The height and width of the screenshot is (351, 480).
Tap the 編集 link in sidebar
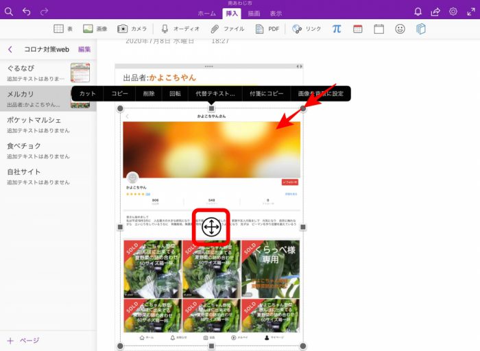point(84,49)
